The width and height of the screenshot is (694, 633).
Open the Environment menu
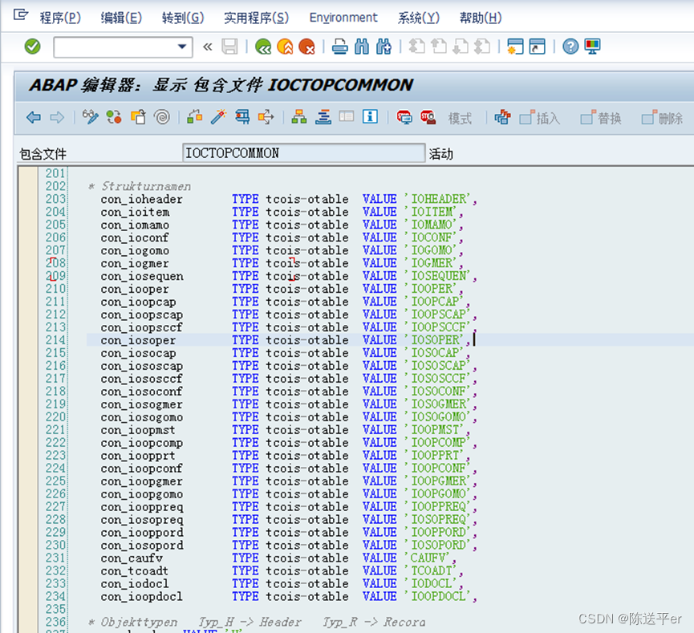[x=343, y=18]
